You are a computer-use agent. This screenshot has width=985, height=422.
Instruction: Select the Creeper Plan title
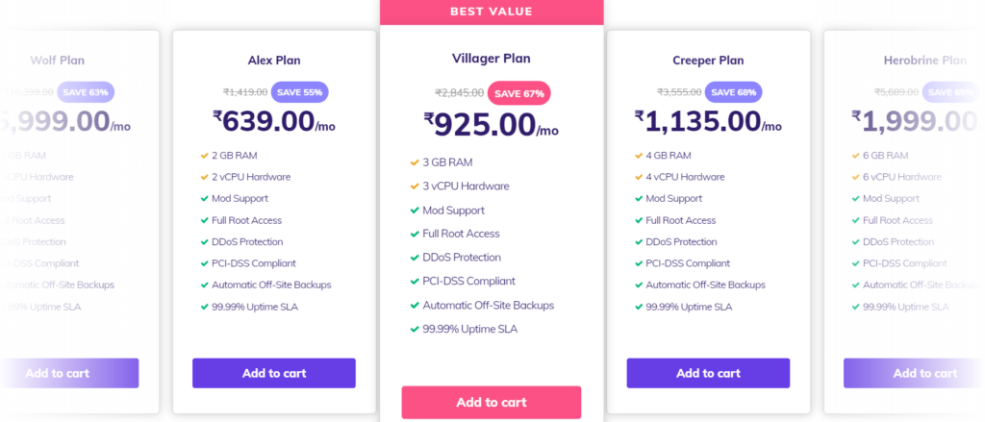pos(708,61)
